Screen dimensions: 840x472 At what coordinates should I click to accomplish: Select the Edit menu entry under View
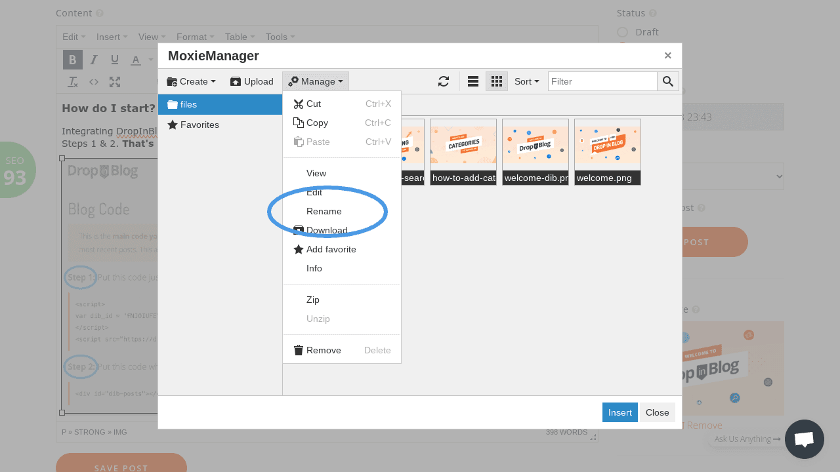(342, 192)
